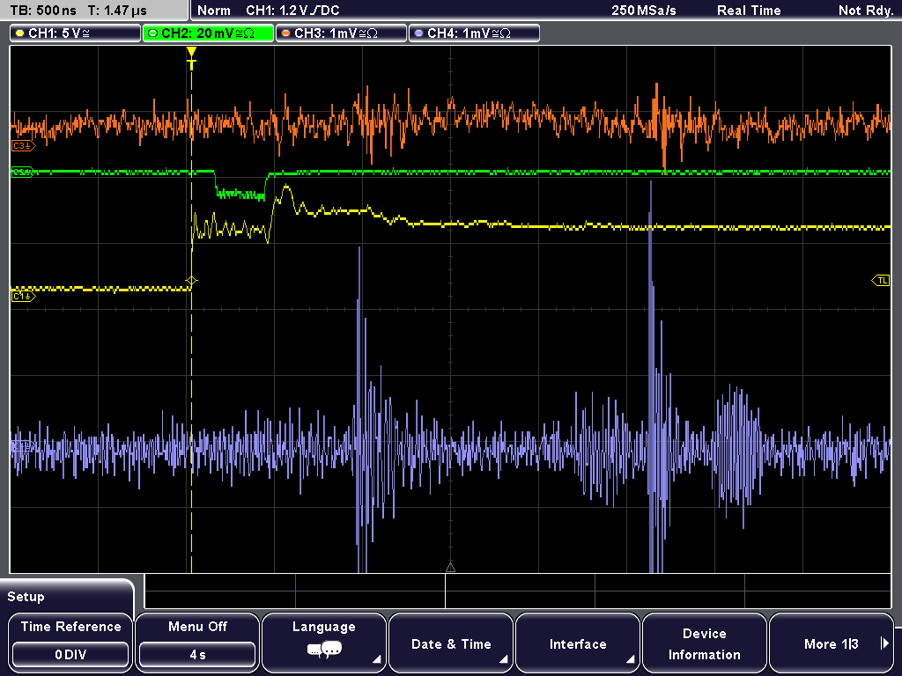Image resolution: width=902 pixels, height=676 pixels.
Task: Click the green C2 ground level marker
Action: point(23,172)
